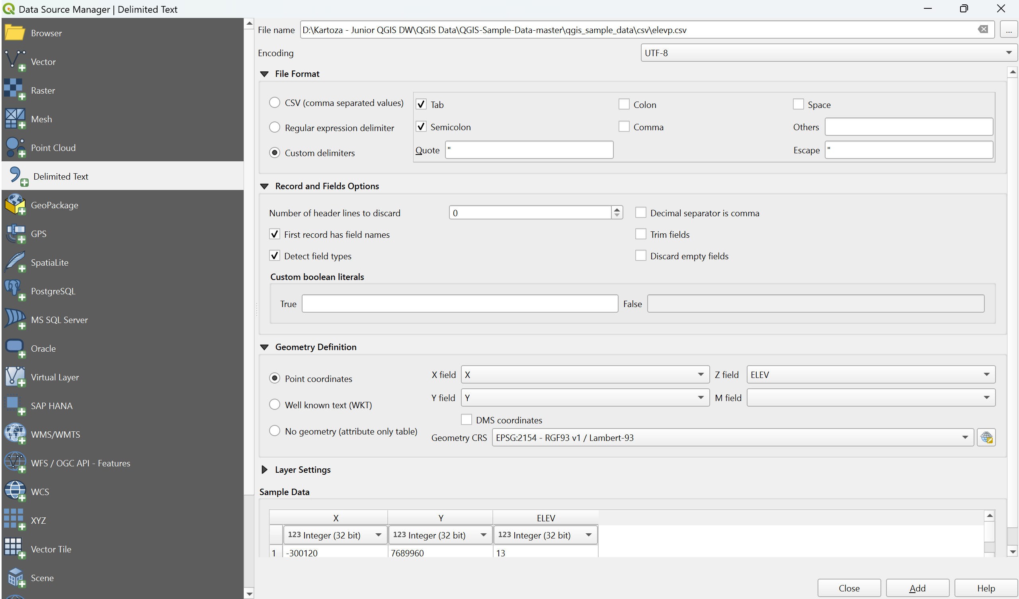The image size is (1019, 599).
Task: Select the Vector data source icon
Action: tap(15, 61)
